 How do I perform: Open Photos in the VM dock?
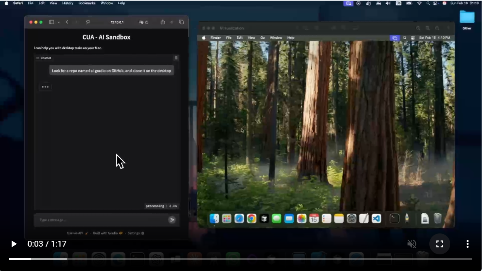tap(301, 218)
